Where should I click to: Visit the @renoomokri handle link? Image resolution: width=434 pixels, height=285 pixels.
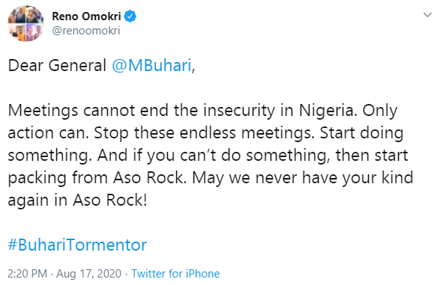[86, 31]
